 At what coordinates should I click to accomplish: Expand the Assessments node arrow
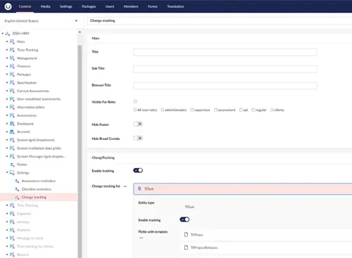[7, 115]
